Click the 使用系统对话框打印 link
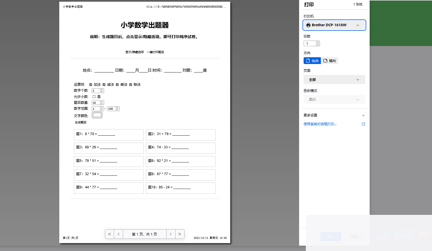Screen dimensions: 432x251 click(319, 124)
